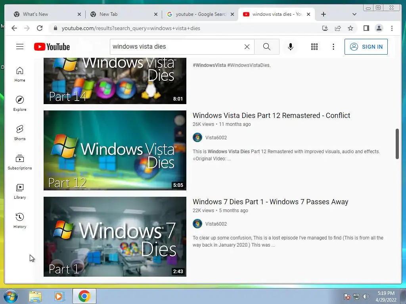406x304 pixels.
Task: Open Windows Explorer from the taskbar
Action: tap(35, 296)
